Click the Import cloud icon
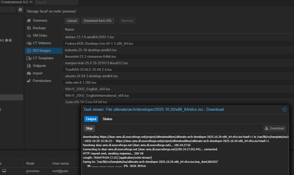The height and width of the screenshot is (175, 294). [29, 73]
